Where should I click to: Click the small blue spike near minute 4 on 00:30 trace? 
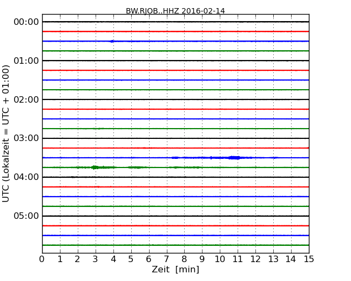[x=112, y=41]
